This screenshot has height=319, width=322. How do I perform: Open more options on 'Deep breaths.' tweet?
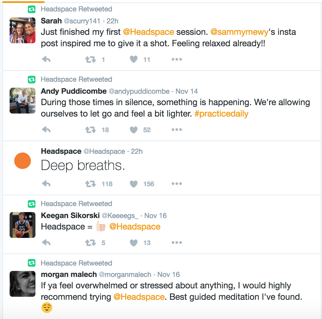pos(177,184)
